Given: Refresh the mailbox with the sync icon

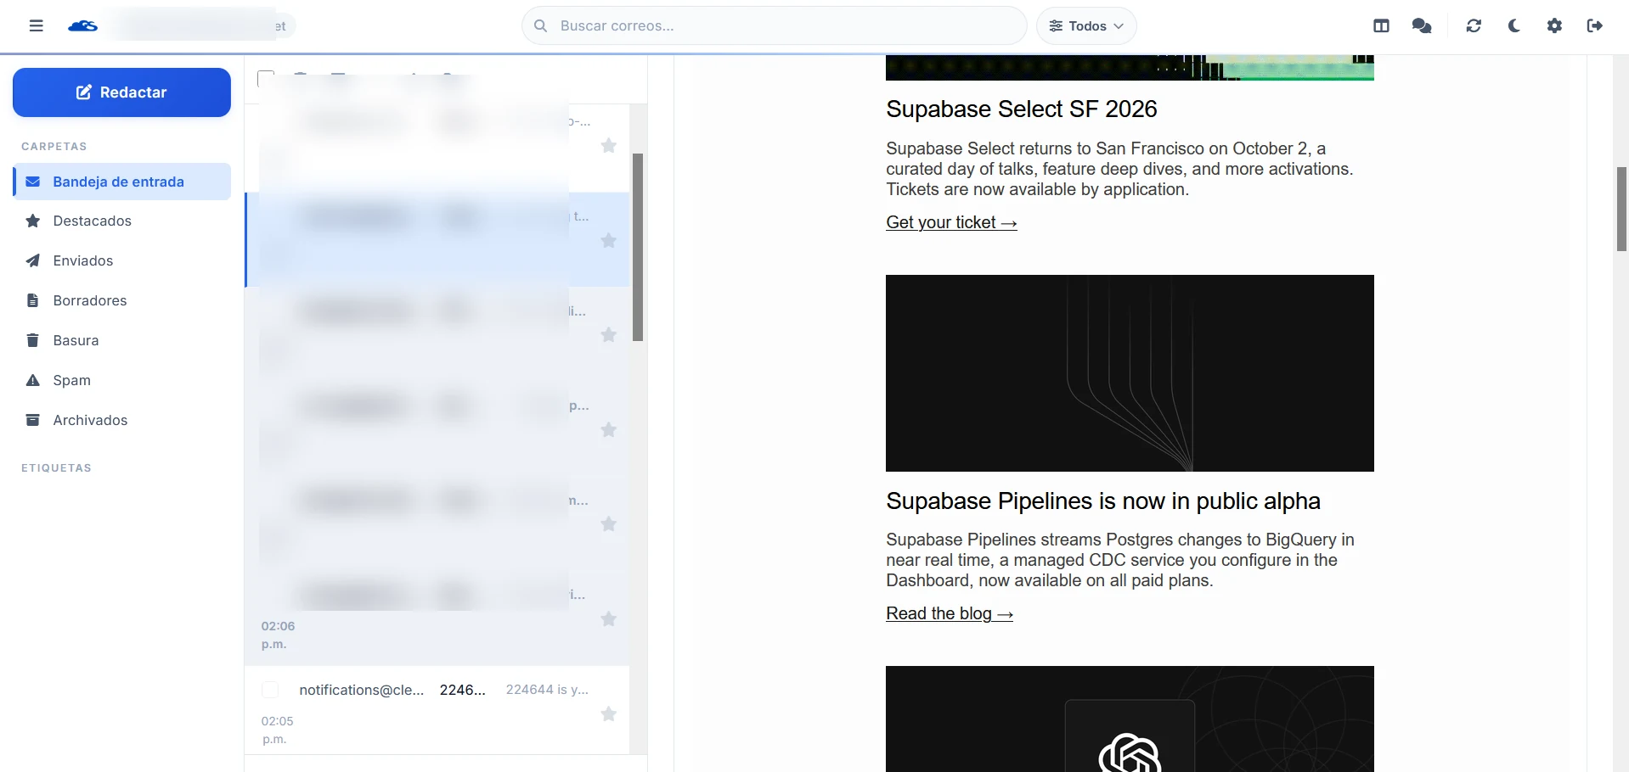Looking at the screenshot, I should click(x=1474, y=25).
